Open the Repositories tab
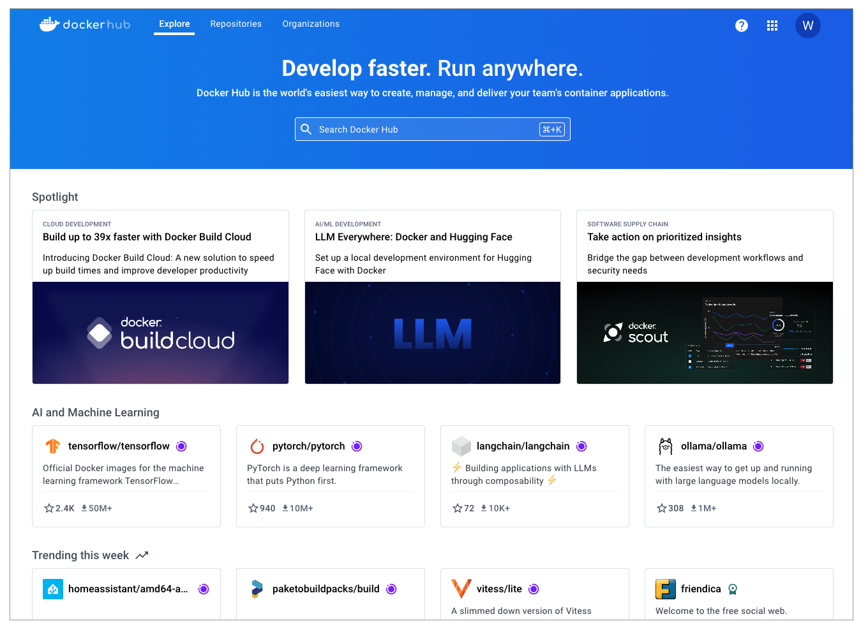 tap(236, 24)
